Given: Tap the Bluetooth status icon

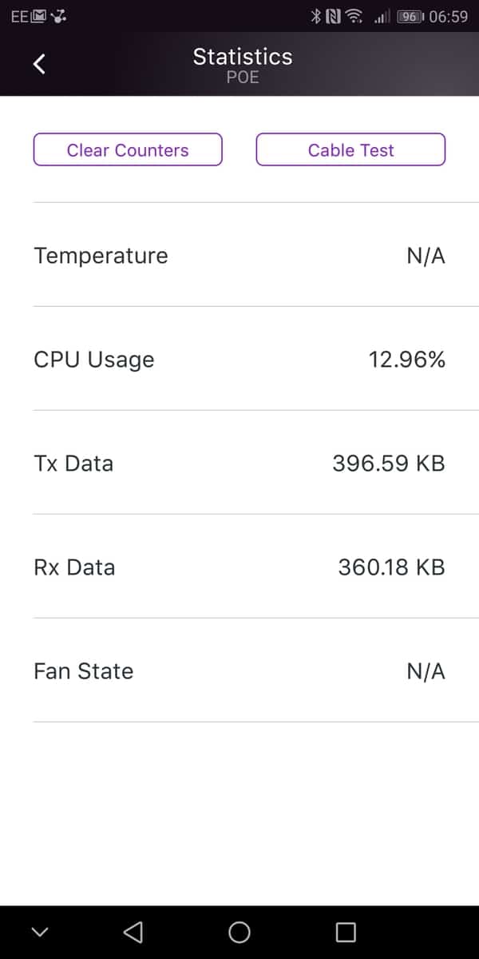Looking at the screenshot, I should pos(315,16).
